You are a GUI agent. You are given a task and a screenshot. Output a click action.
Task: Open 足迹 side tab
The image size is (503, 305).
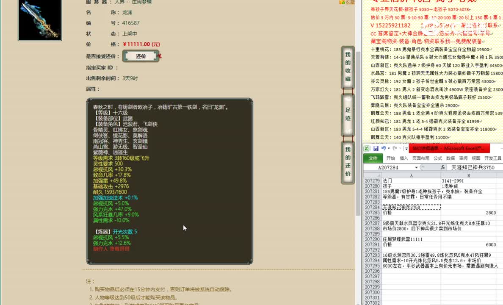click(348, 115)
